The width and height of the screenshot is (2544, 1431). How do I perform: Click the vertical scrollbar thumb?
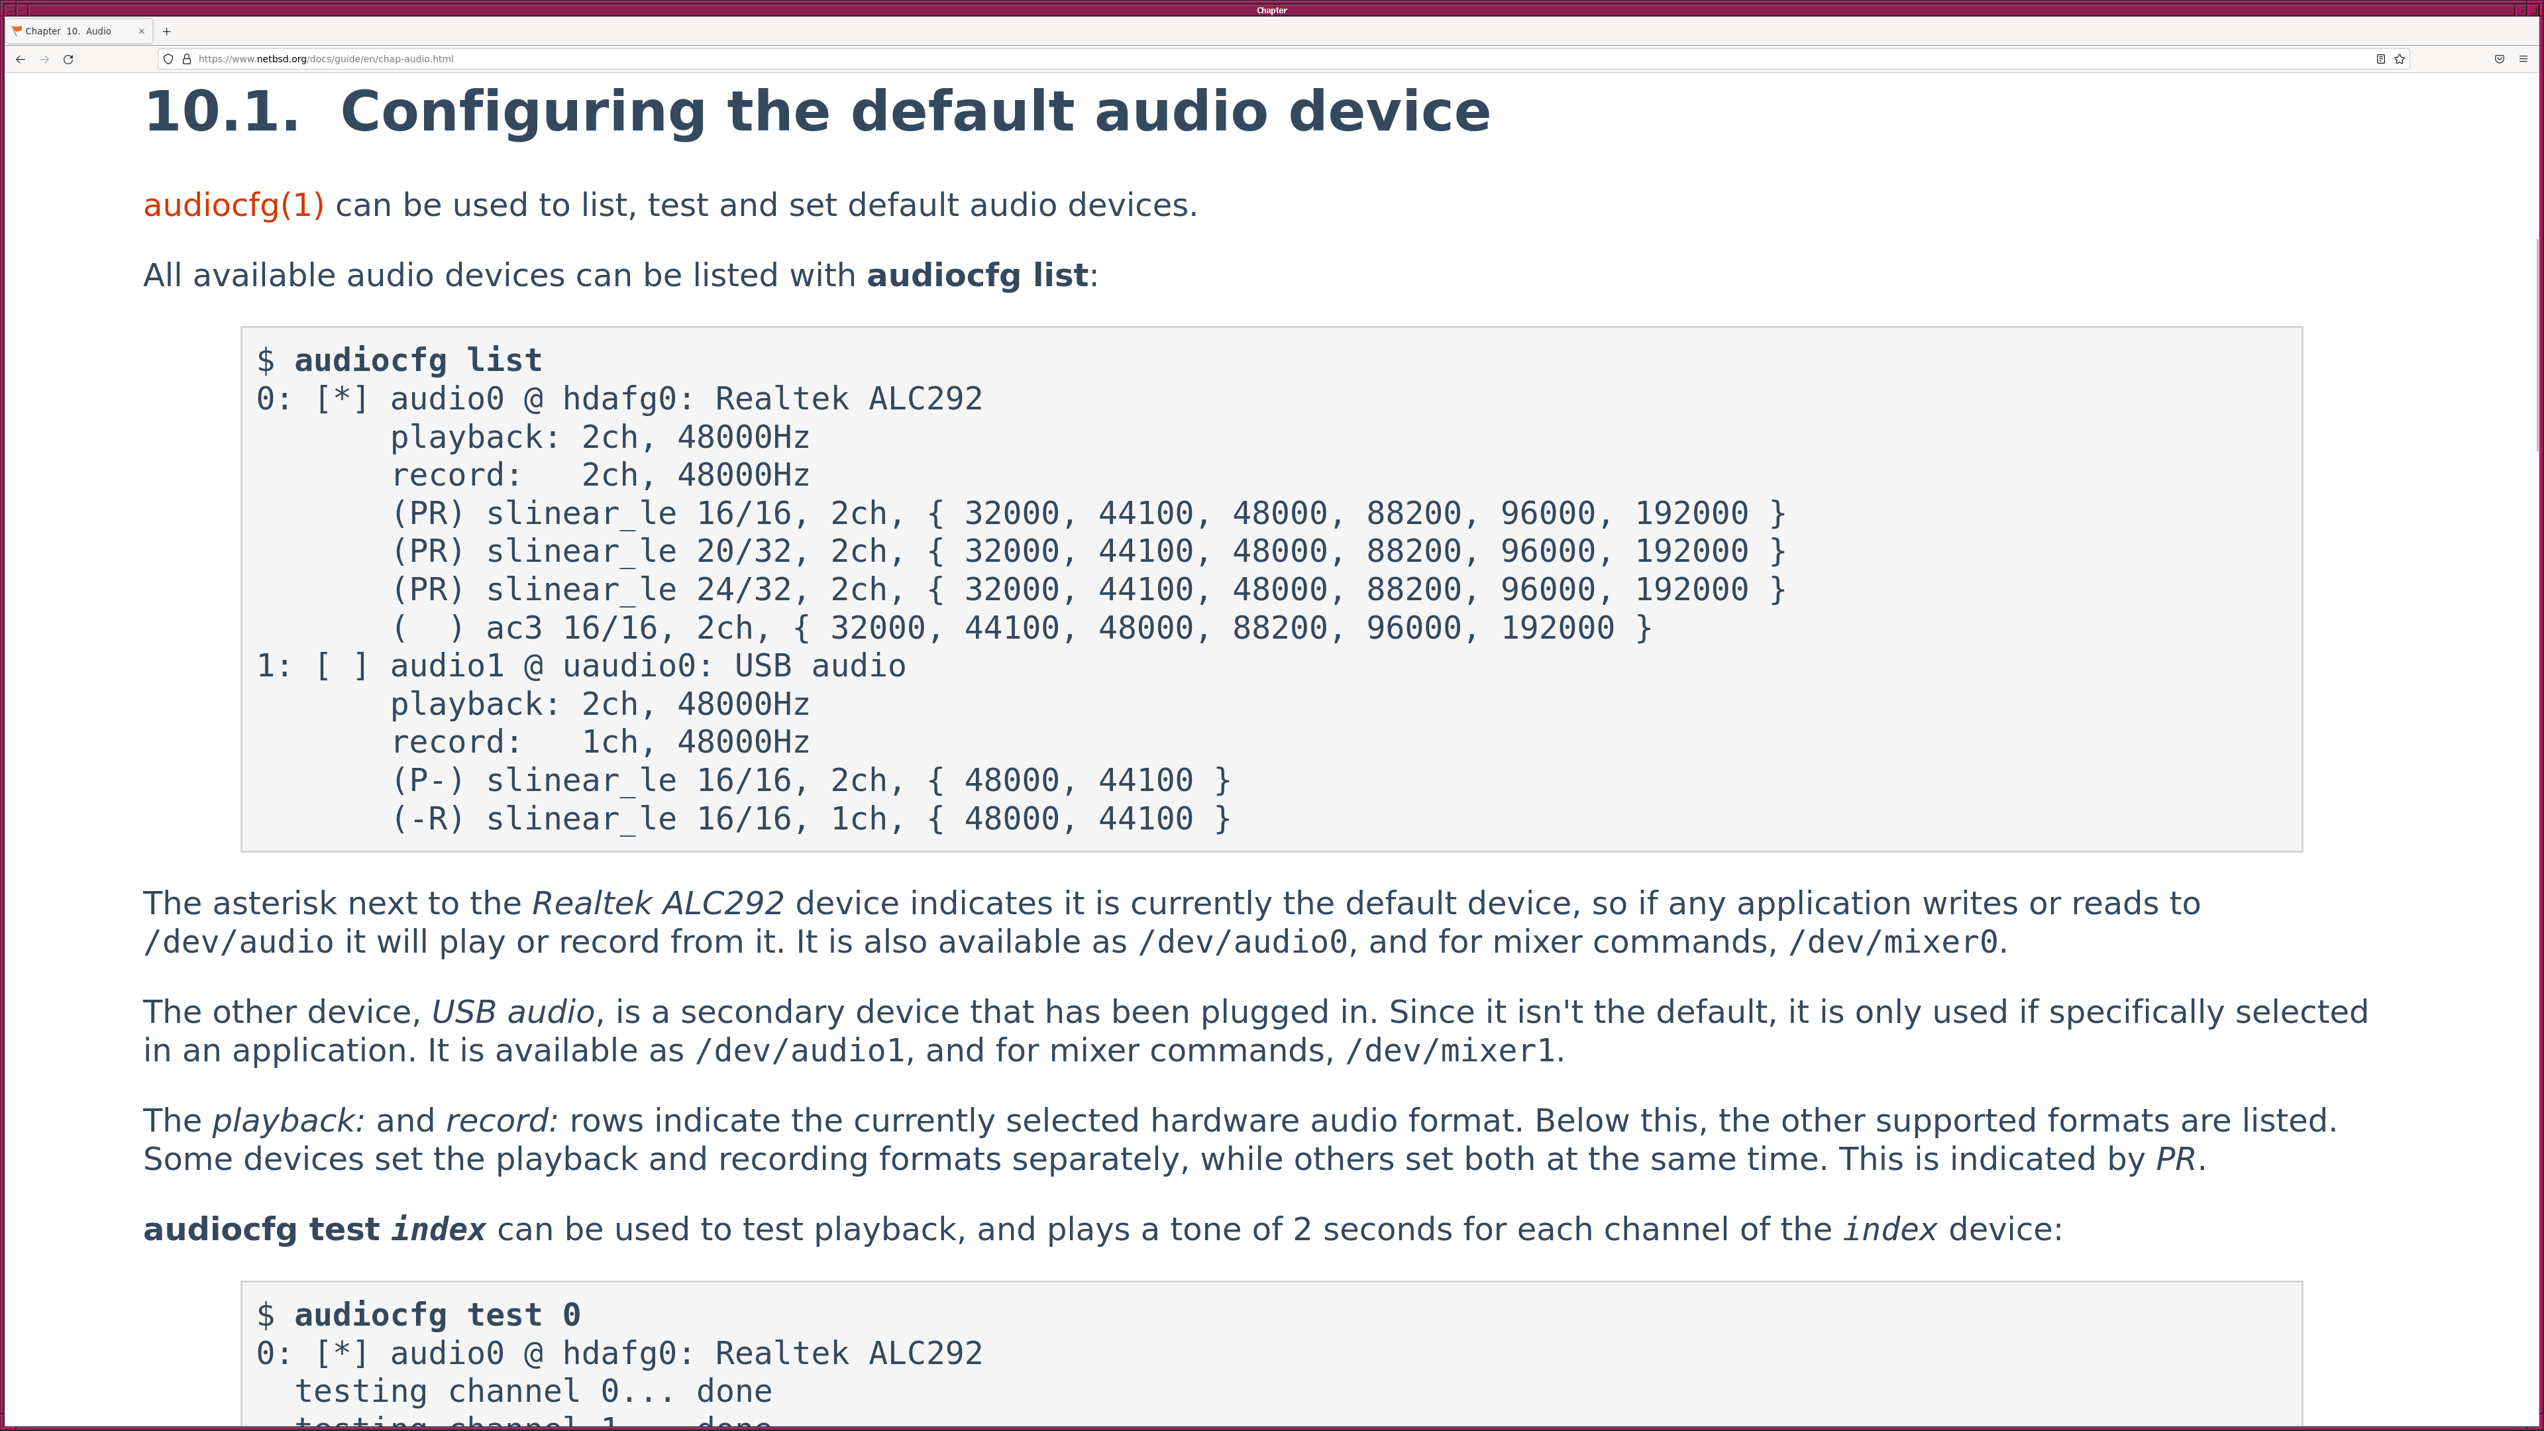2538,346
